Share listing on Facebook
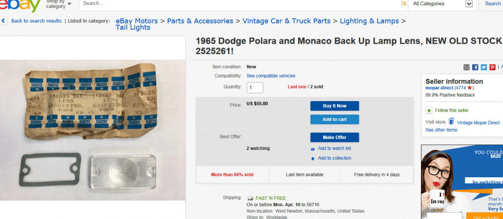Viewport: 503px width, 219px height. 475,67
